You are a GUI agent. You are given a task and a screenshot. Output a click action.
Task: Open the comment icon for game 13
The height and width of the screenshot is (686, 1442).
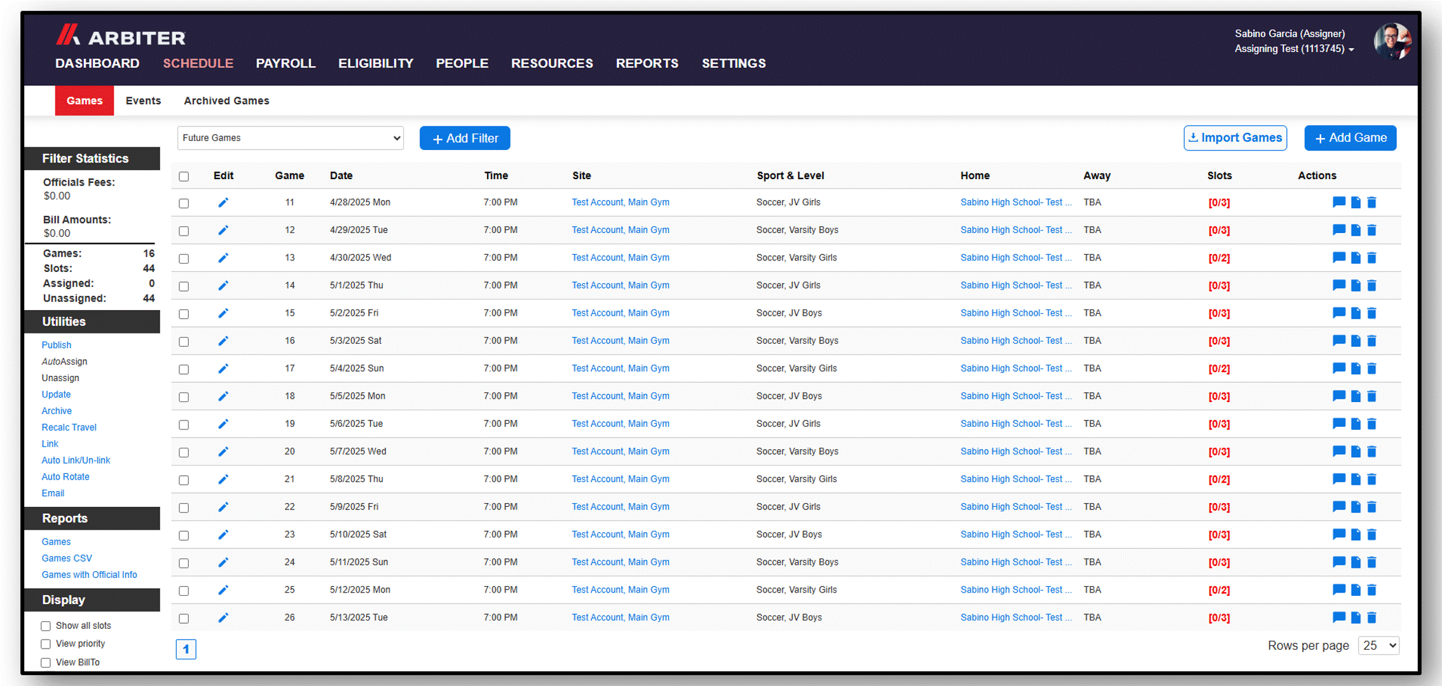tap(1339, 258)
